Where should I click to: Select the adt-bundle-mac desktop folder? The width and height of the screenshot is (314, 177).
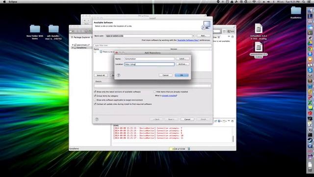[x=53, y=32]
